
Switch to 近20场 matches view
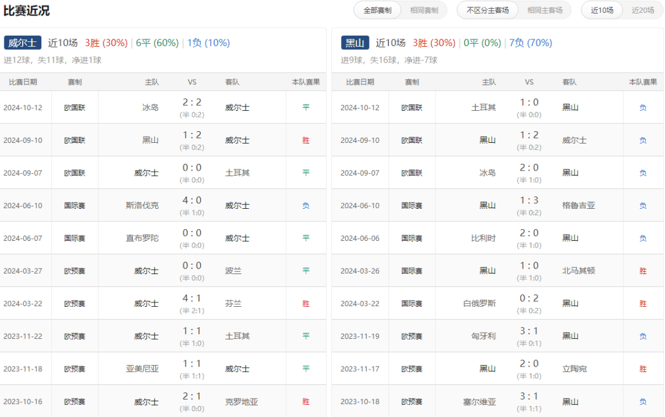point(643,10)
